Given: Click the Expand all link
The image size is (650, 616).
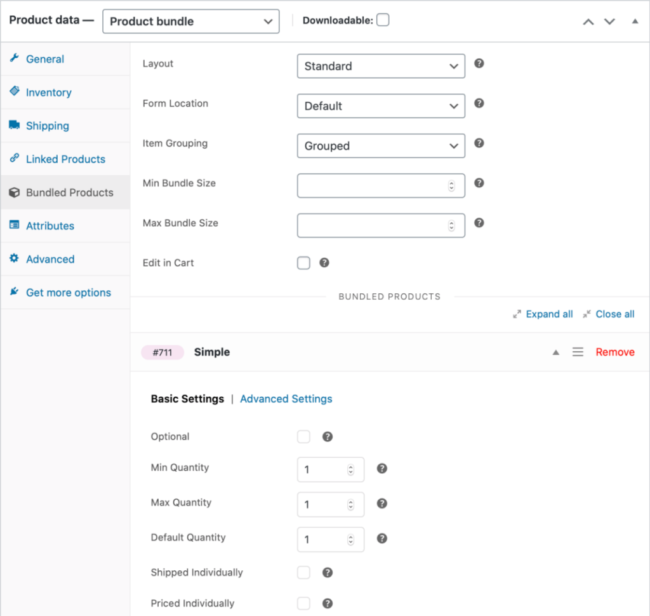Looking at the screenshot, I should point(548,314).
